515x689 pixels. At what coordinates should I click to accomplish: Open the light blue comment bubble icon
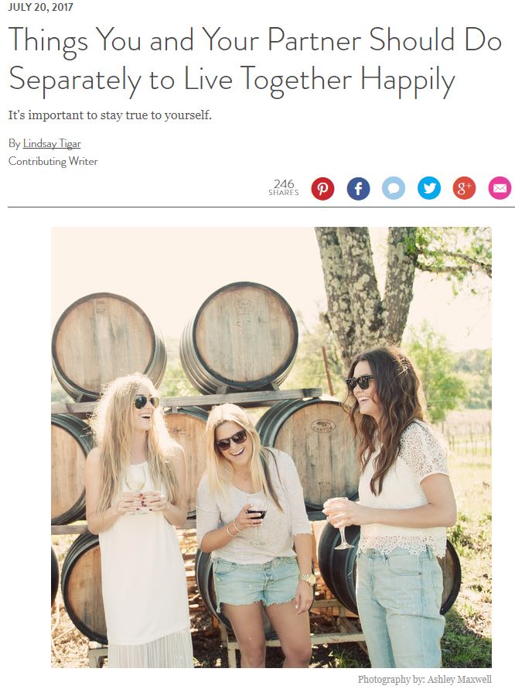click(x=394, y=189)
